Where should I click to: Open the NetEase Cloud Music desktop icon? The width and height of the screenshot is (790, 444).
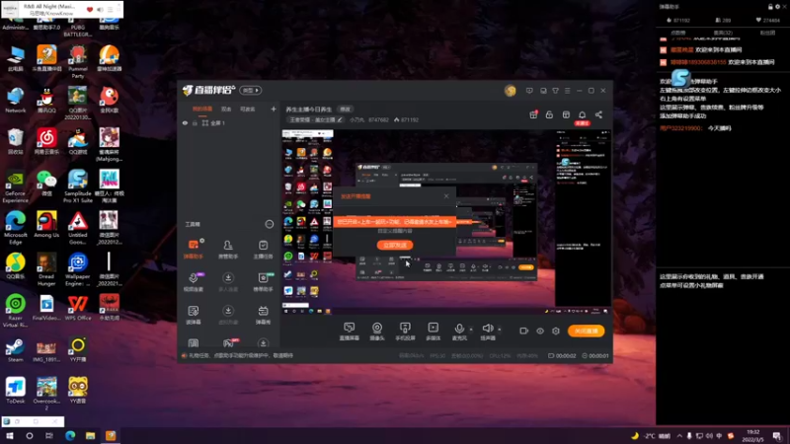coord(46,141)
